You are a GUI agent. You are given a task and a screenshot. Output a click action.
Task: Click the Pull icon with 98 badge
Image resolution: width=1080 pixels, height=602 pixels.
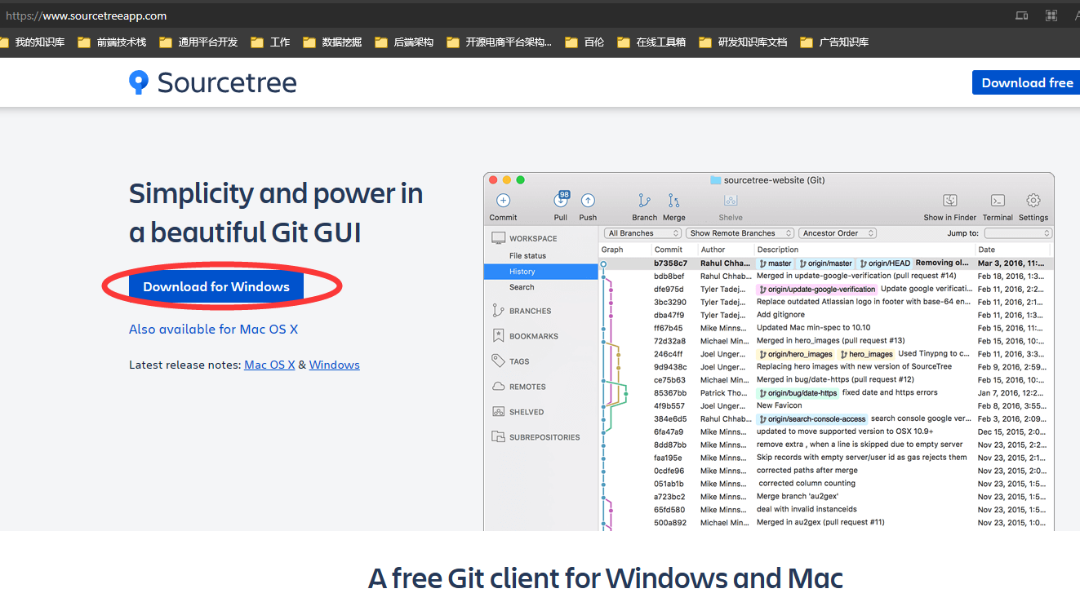click(561, 200)
